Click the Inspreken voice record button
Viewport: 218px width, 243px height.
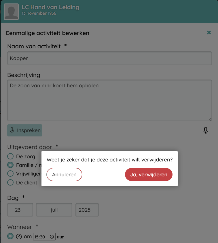pyautogui.click(x=25, y=130)
